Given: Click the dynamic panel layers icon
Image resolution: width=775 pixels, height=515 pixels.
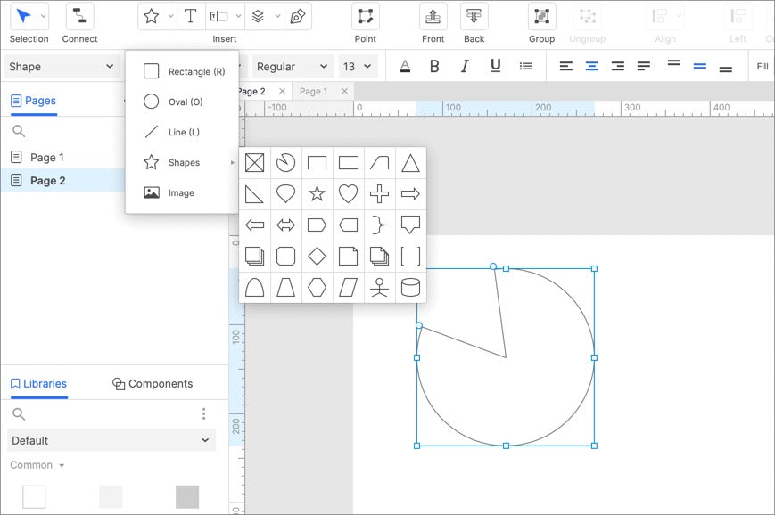Looking at the screenshot, I should [x=258, y=16].
